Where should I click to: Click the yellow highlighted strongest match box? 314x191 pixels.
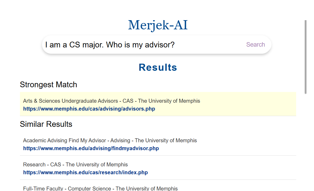click(236, 104)
